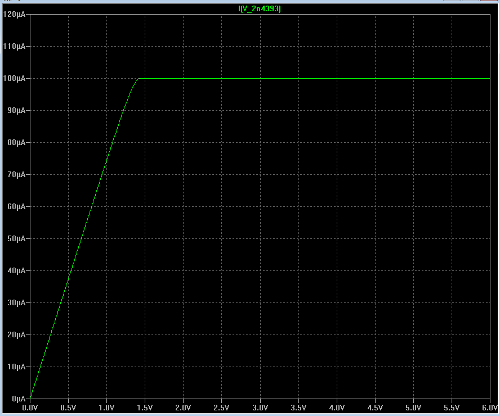500x416 pixels.
Task: Click the 2.0V horizontal axis label
Action: coord(183,408)
